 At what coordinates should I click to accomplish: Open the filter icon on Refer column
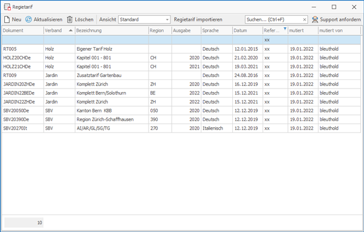[x=285, y=28]
